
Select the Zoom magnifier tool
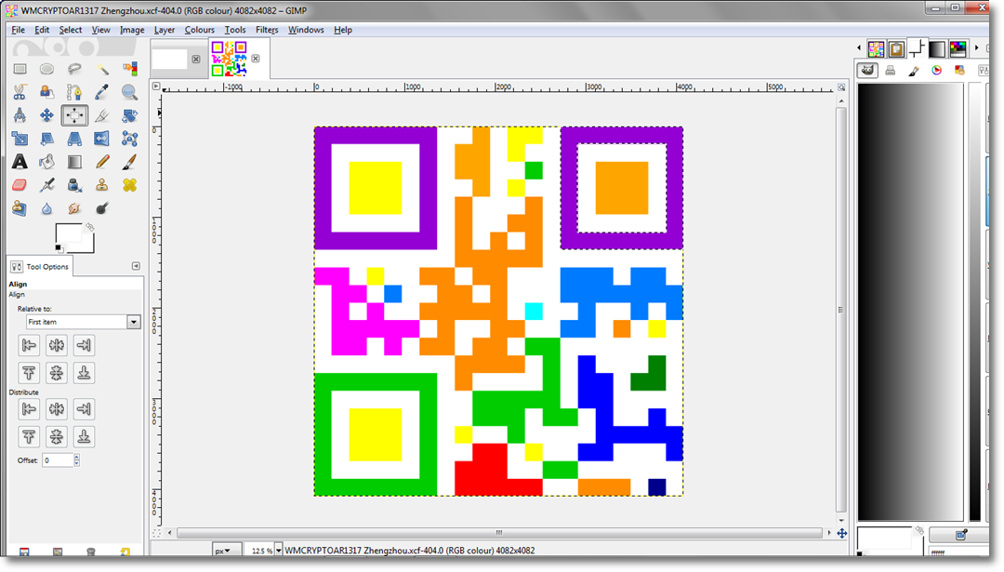pos(130,92)
